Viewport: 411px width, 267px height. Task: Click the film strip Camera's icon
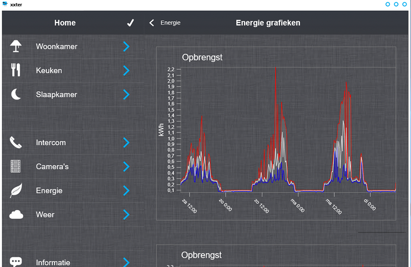16,166
